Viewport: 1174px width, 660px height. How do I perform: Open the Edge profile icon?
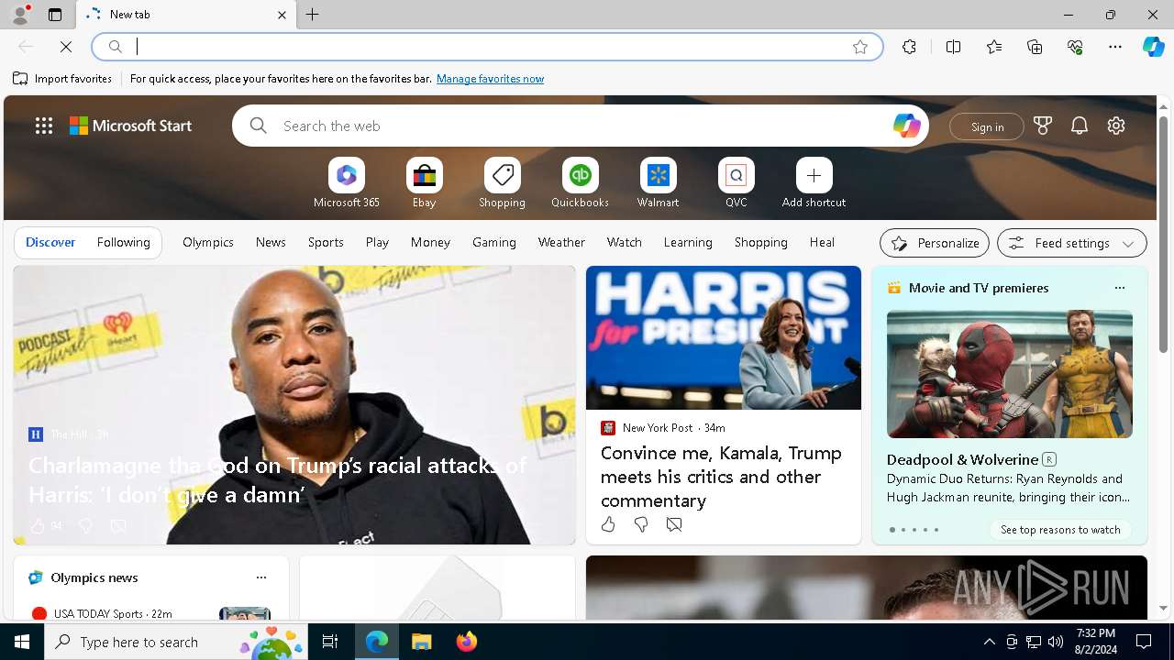click(20, 15)
